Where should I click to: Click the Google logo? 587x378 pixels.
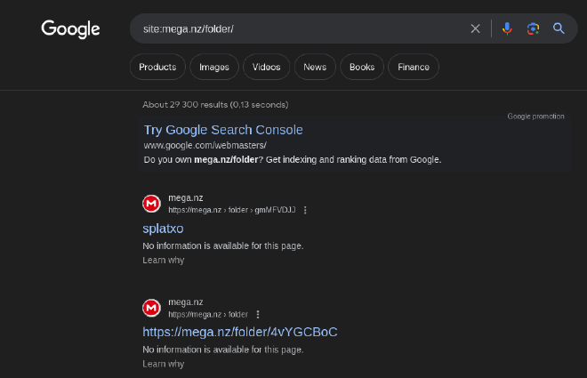pos(70,29)
